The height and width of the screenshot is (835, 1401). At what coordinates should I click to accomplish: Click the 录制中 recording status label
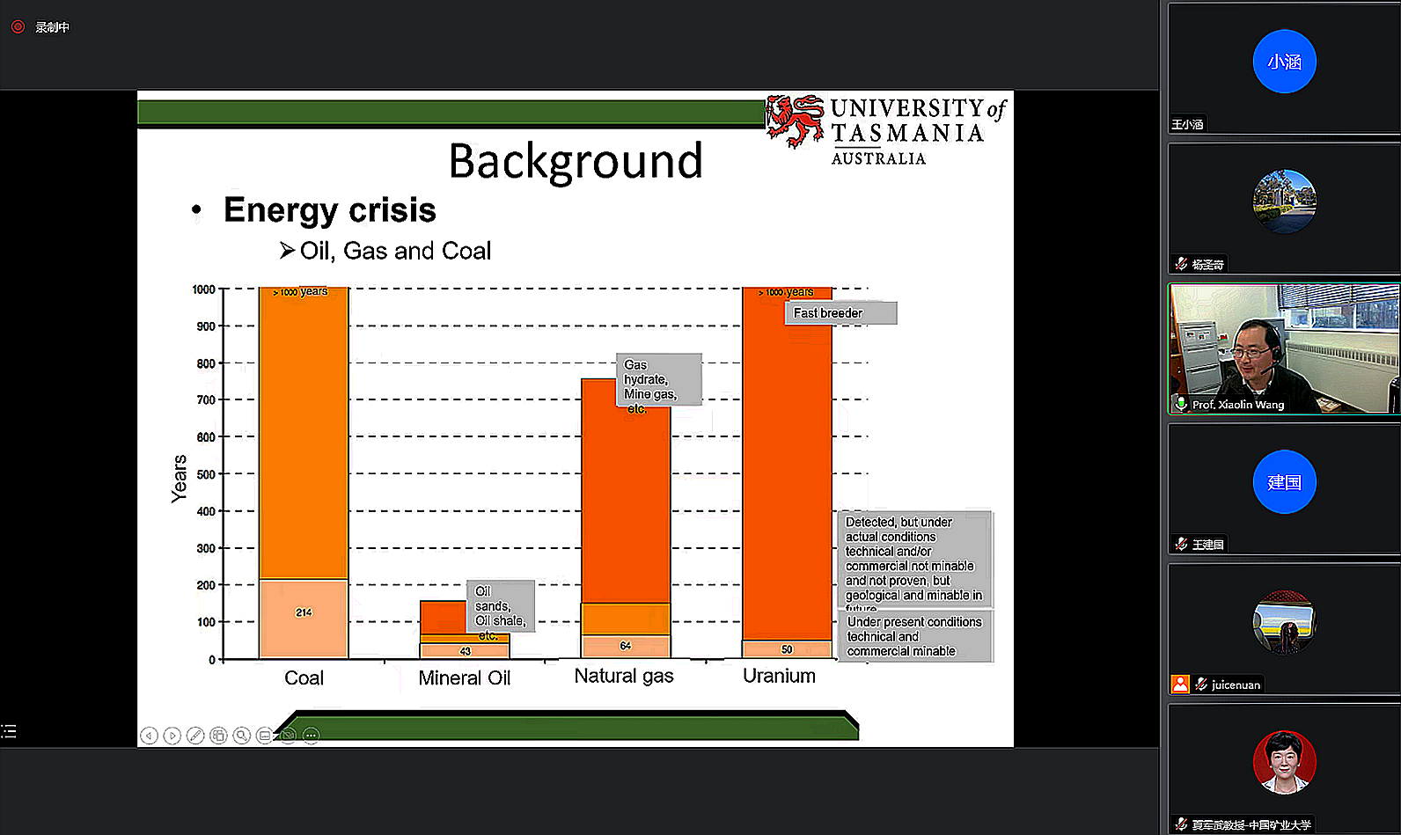pyautogui.click(x=52, y=27)
